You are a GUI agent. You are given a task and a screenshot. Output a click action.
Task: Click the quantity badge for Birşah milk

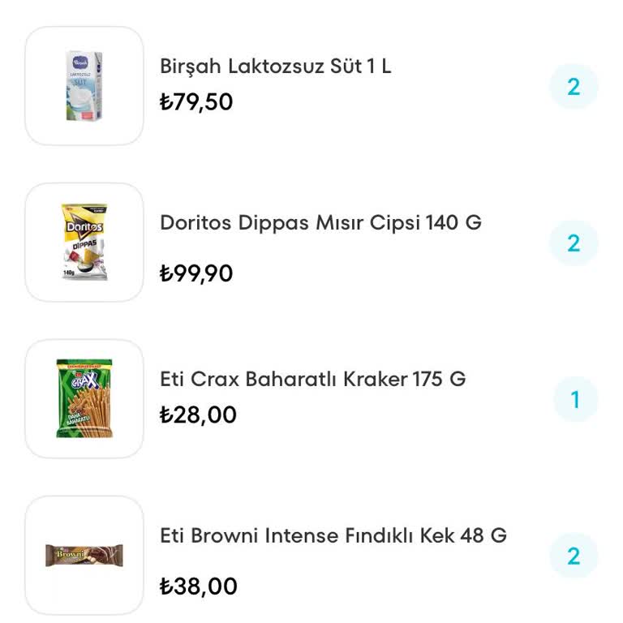pyautogui.click(x=574, y=87)
